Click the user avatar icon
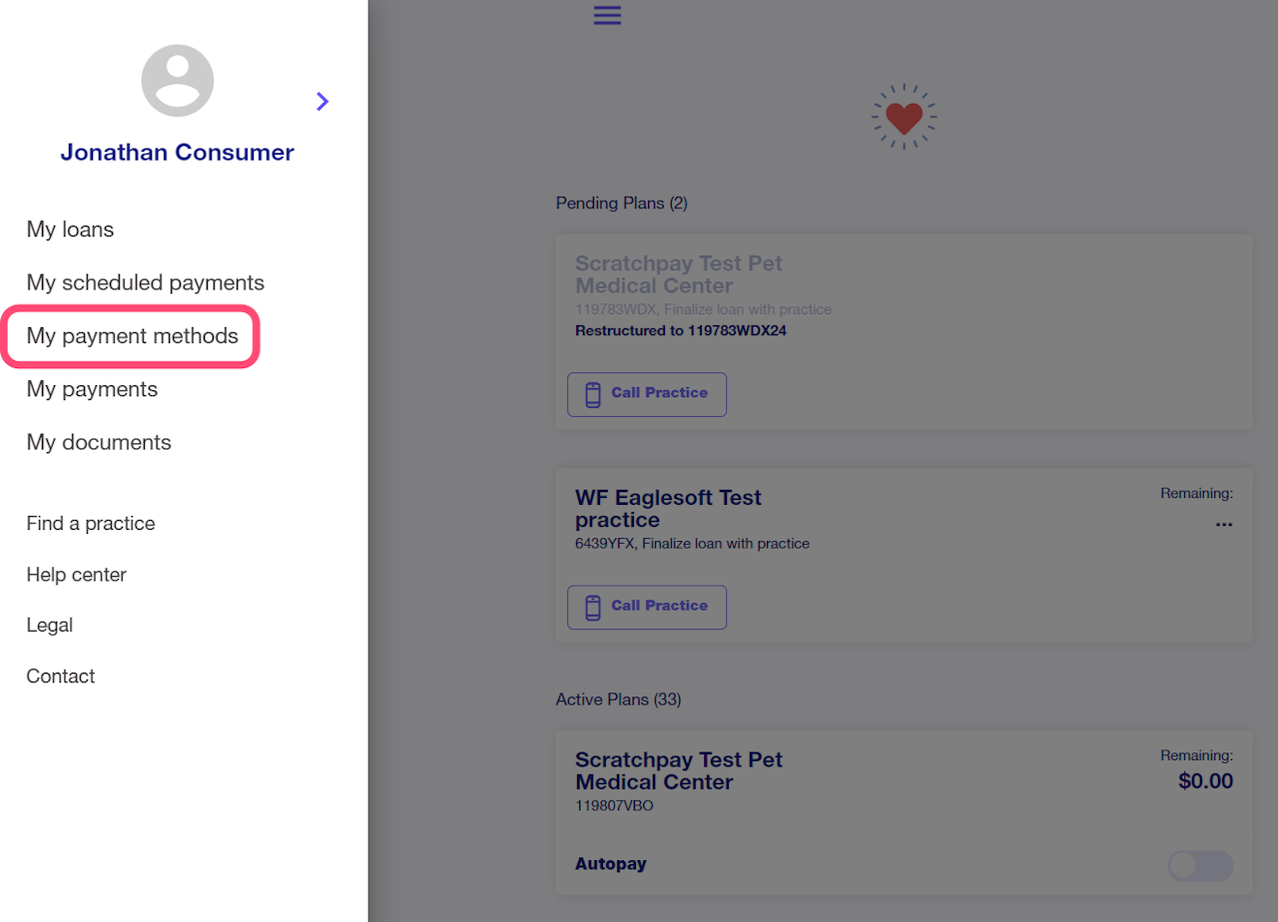Viewport: 1278px width, 922px height. click(178, 81)
